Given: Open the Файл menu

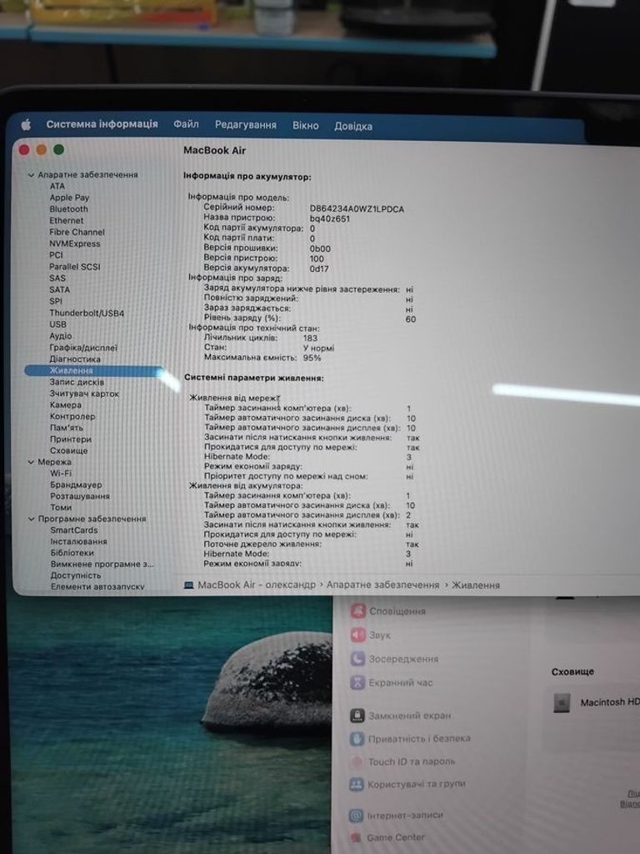Looking at the screenshot, I should point(186,124).
